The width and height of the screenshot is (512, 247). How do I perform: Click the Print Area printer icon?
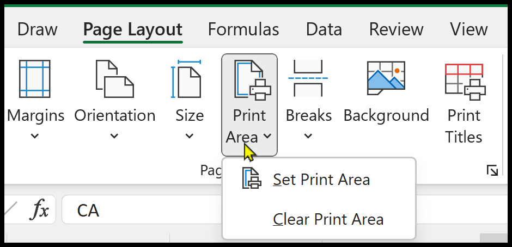[252, 79]
